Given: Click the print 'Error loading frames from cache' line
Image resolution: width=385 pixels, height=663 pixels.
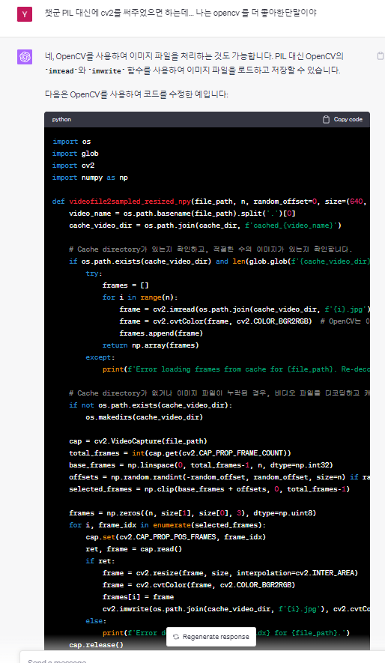Looking at the screenshot, I should [236, 369].
